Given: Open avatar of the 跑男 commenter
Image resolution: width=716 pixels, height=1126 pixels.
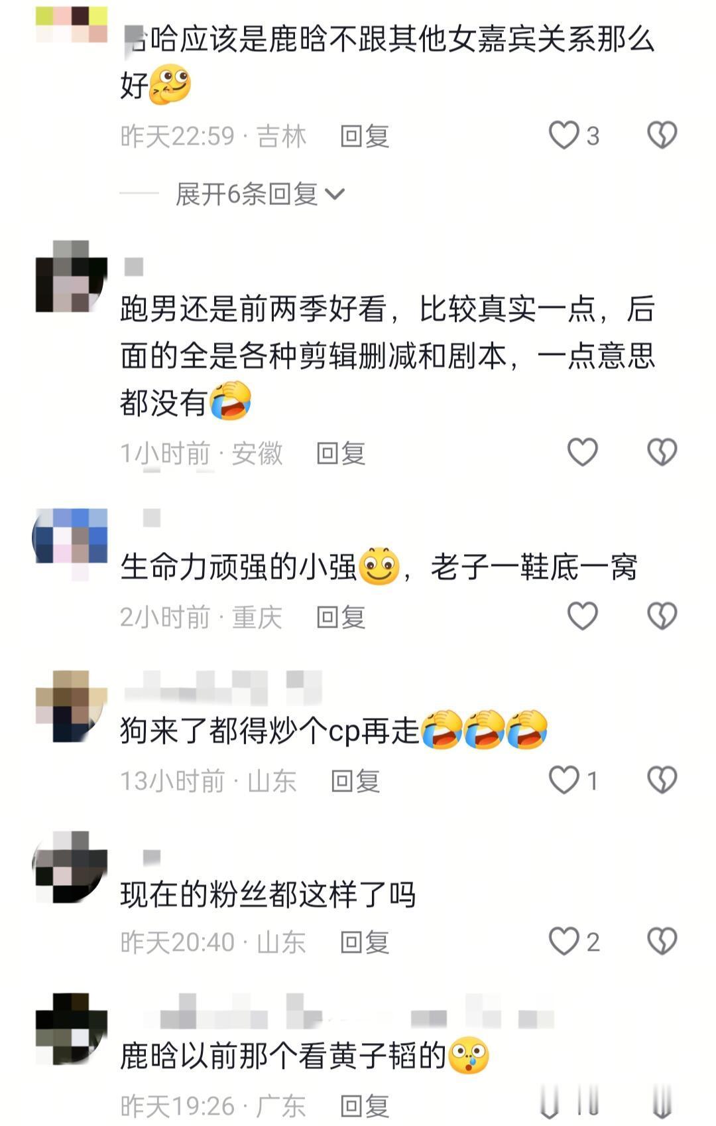Looking at the screenshot, I should click(x=71, y=276).
